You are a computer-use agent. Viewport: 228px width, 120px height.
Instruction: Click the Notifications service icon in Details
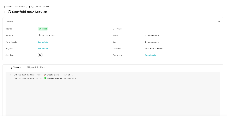pyautogui.click(x=40, y=35)
